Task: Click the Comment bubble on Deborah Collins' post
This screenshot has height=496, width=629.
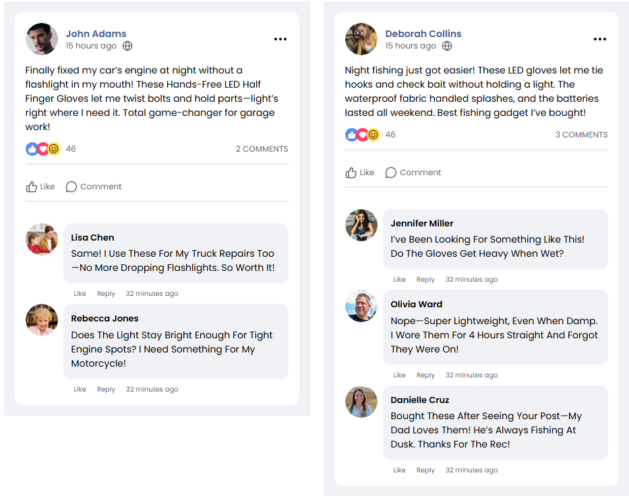Action: click(x=413, y=173)
